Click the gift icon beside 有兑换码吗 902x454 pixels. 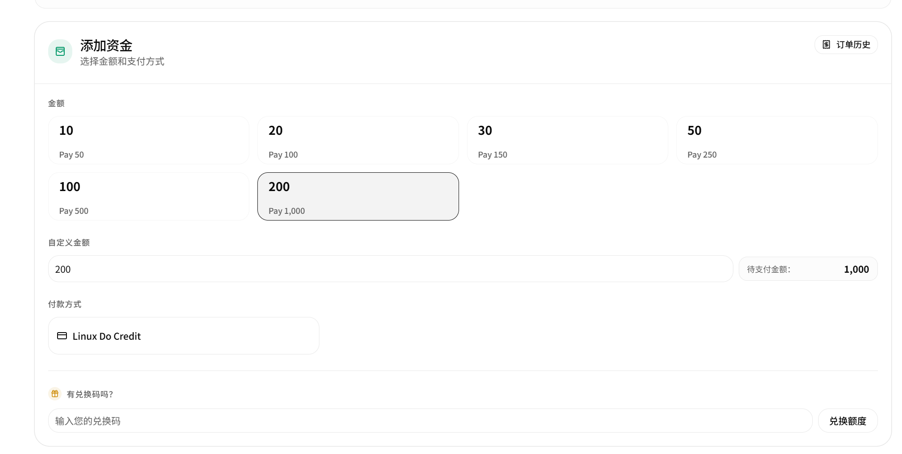[55, 394]
